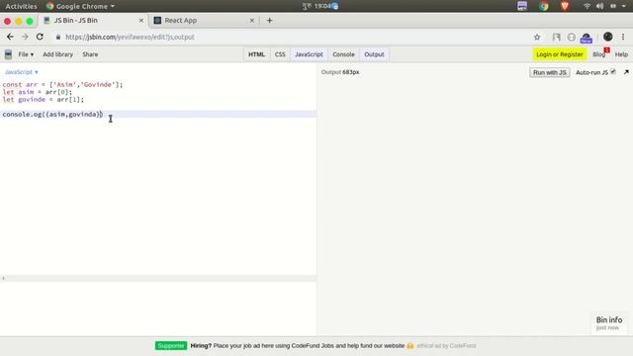Click the purple tray application icon
633x356 pixels.
522,6
